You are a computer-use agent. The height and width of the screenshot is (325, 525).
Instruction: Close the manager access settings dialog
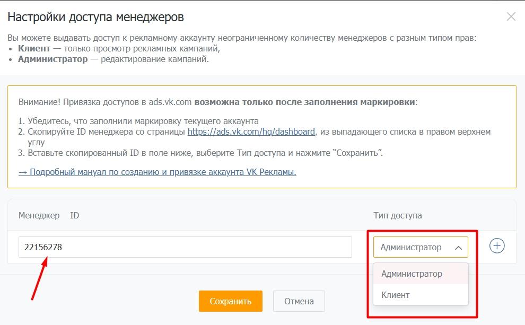(511, 17)
